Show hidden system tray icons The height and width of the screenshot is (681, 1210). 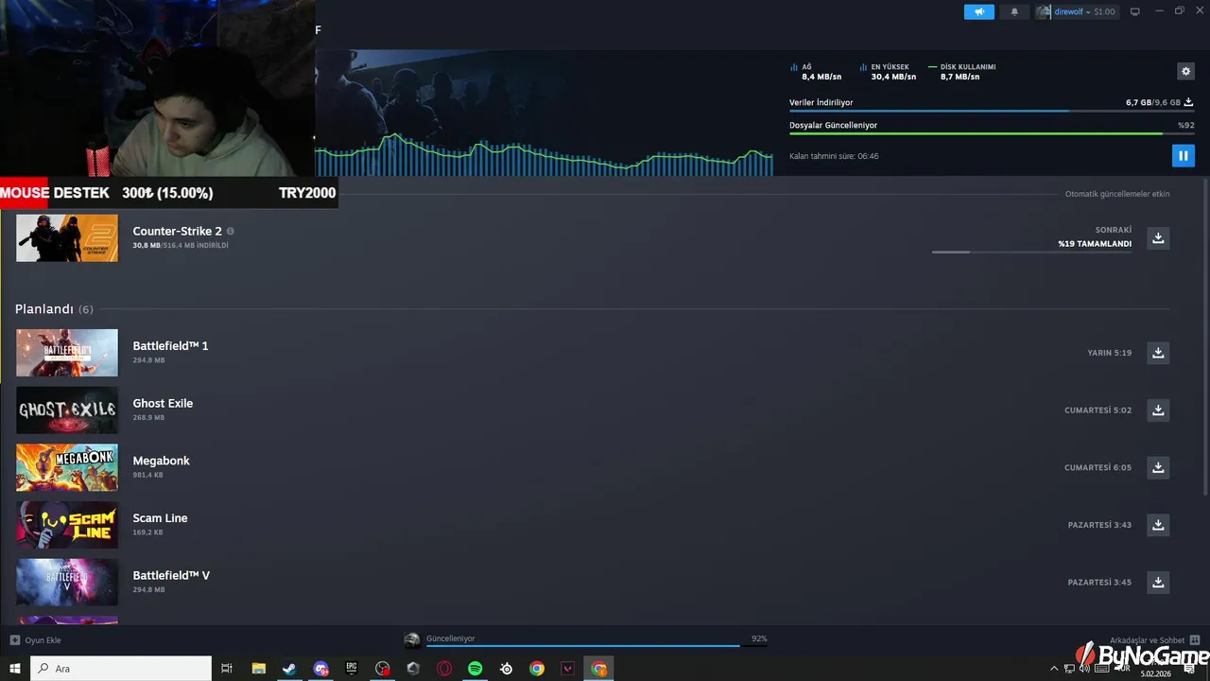(x=1054, y=669)
